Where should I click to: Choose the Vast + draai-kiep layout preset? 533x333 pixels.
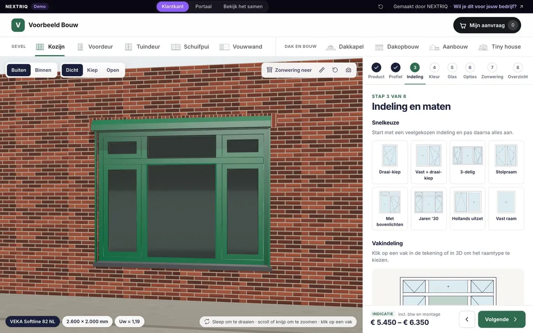[429, 162]
